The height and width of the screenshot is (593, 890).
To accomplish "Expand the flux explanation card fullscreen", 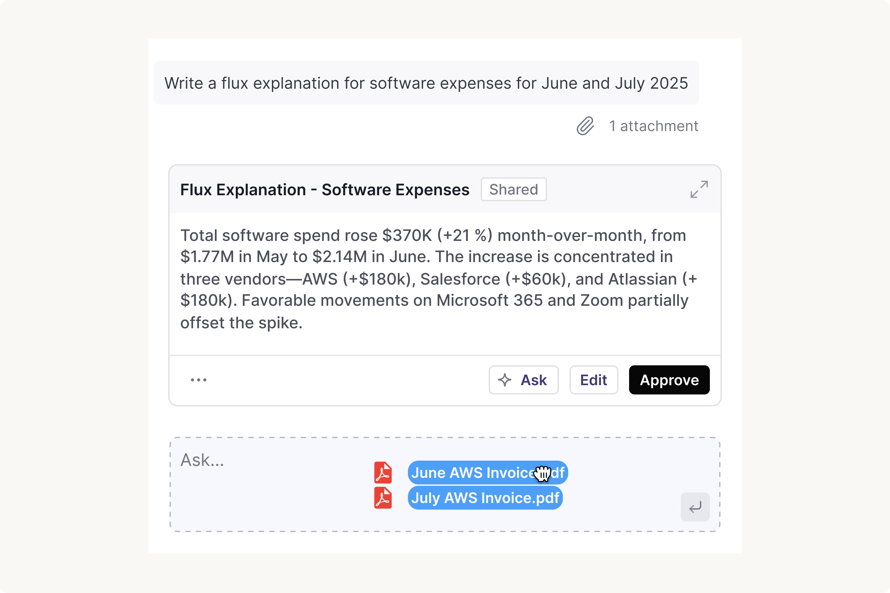I will coord(699,189).
